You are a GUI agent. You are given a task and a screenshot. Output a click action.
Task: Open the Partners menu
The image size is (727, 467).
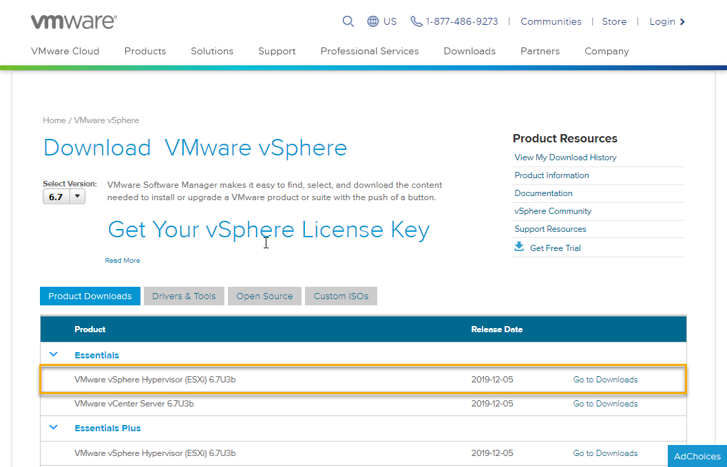coord(540,51)
